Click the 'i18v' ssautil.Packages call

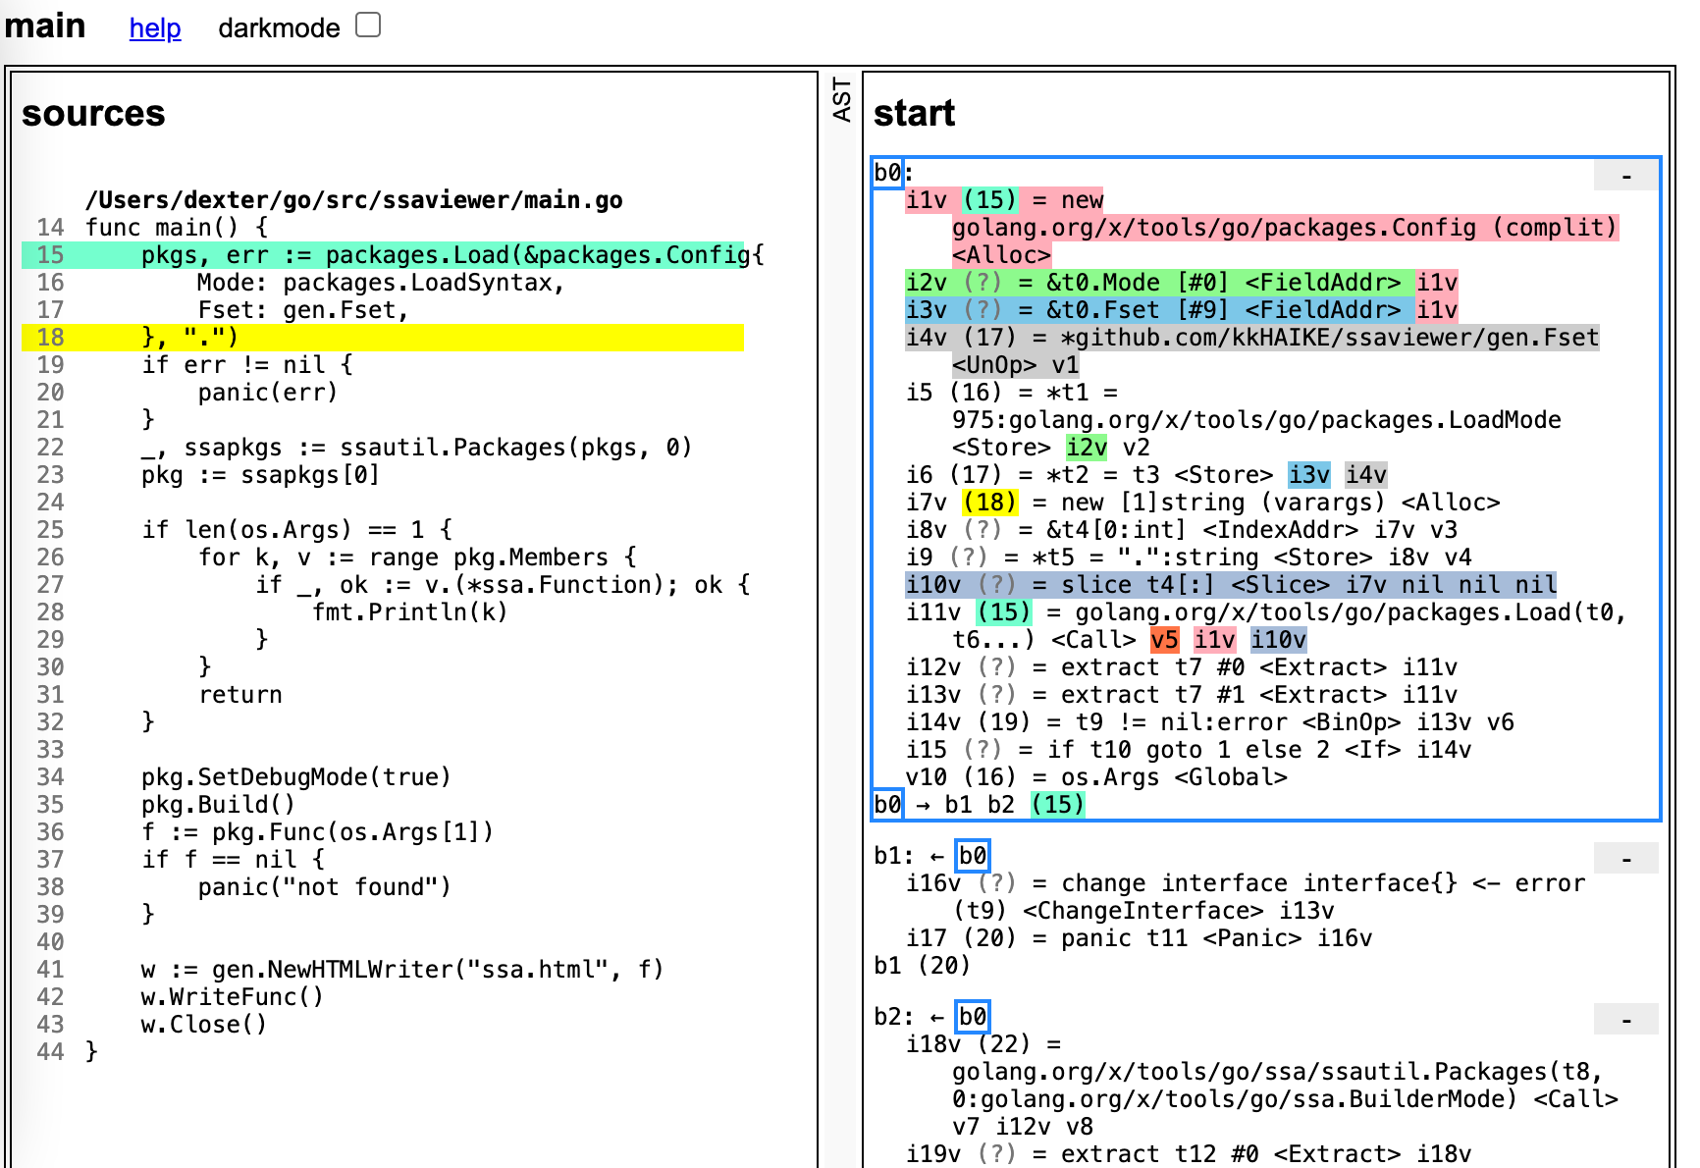pos(1261,1086)
